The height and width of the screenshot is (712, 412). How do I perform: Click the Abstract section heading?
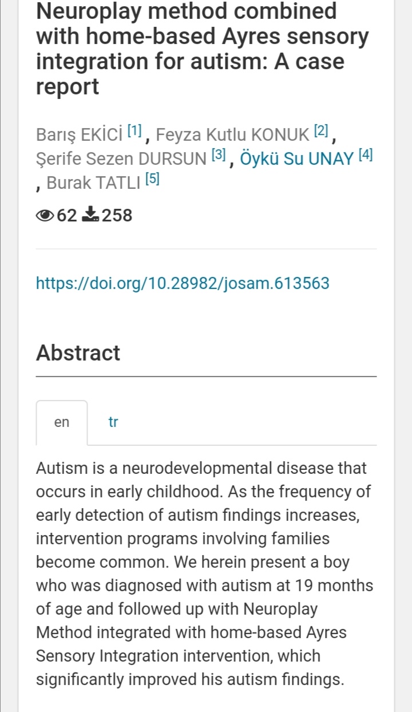pos(78,353)
